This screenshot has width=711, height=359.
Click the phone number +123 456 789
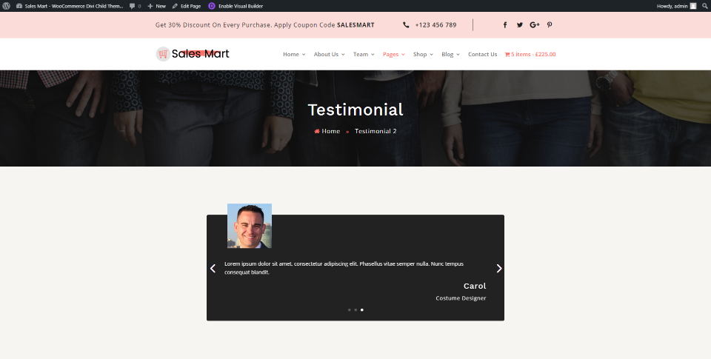click(435, 25)
